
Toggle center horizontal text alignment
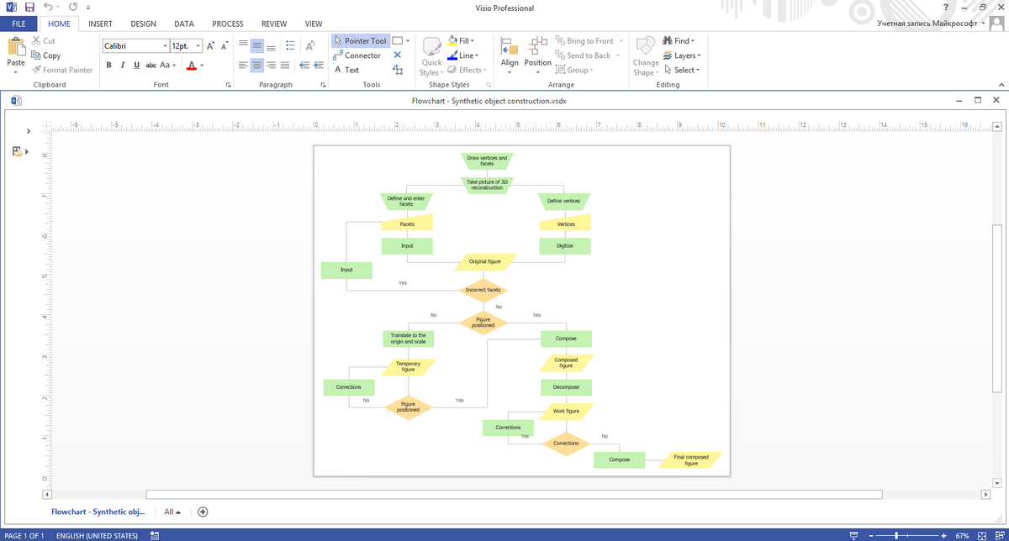(x=257, y=66)
